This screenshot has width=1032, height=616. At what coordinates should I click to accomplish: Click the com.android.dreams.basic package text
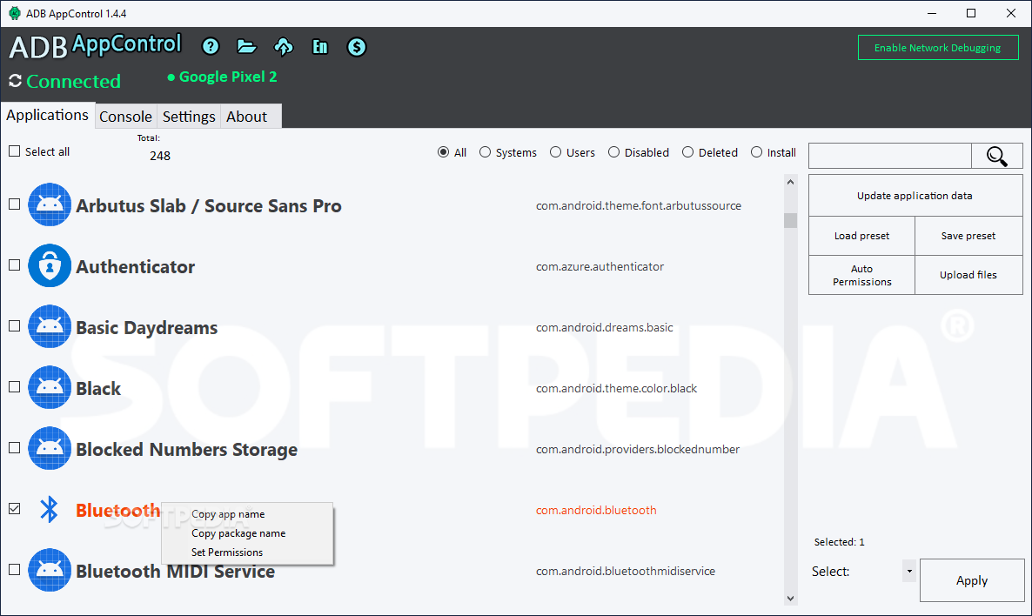[x=604, y=327]
